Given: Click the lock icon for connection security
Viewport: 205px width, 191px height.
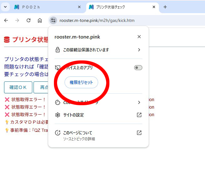Looking at the screenshot, I should pos(58,50).
